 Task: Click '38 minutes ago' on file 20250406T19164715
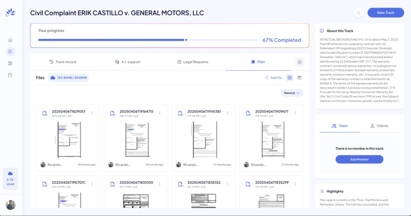point(155,165)
